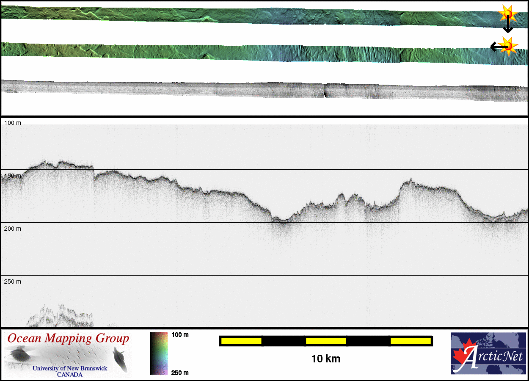Click the rainbow depth color scale
Image resolution: width=529 pixels, height=381 pixels.
(x=159, y=353)
